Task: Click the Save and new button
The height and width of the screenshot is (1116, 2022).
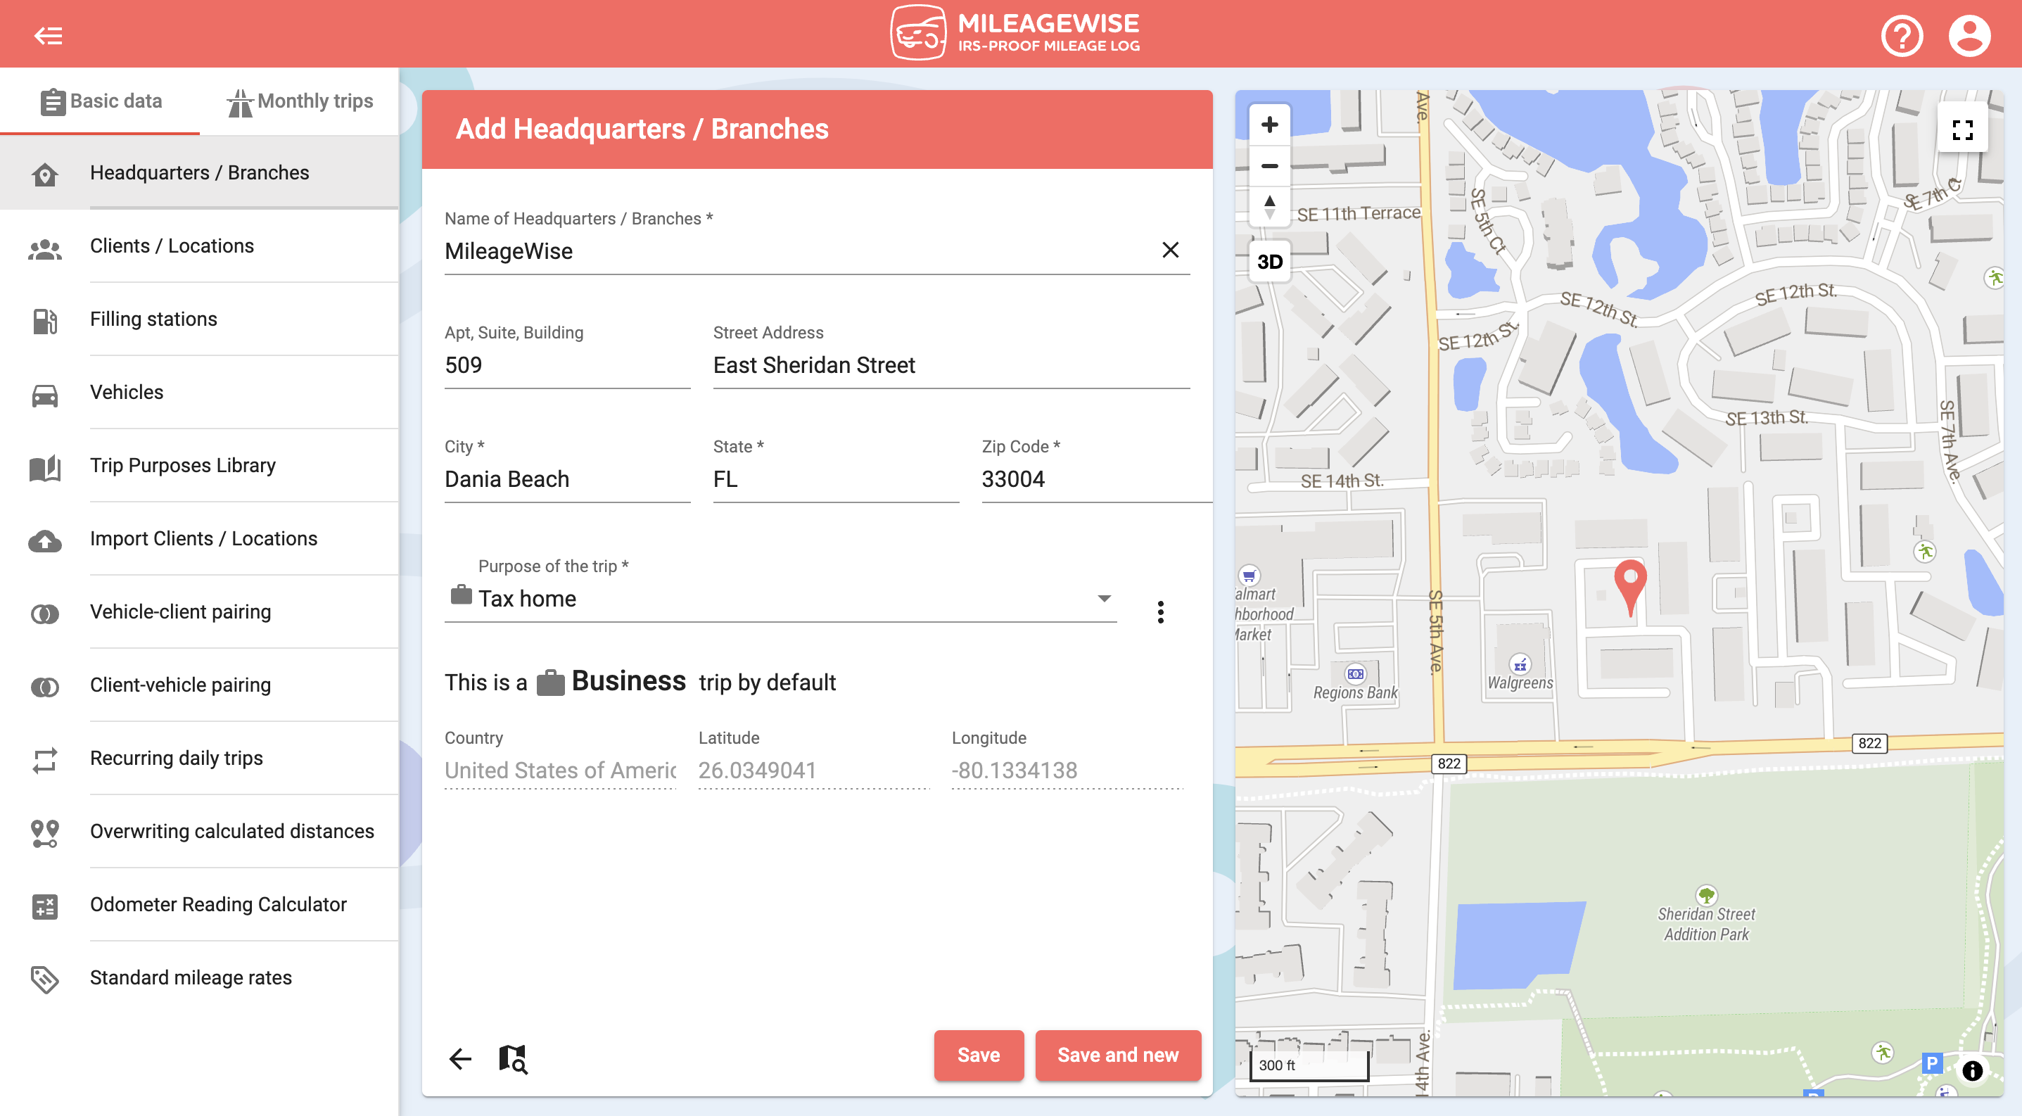Action: pos(1117,1055)
